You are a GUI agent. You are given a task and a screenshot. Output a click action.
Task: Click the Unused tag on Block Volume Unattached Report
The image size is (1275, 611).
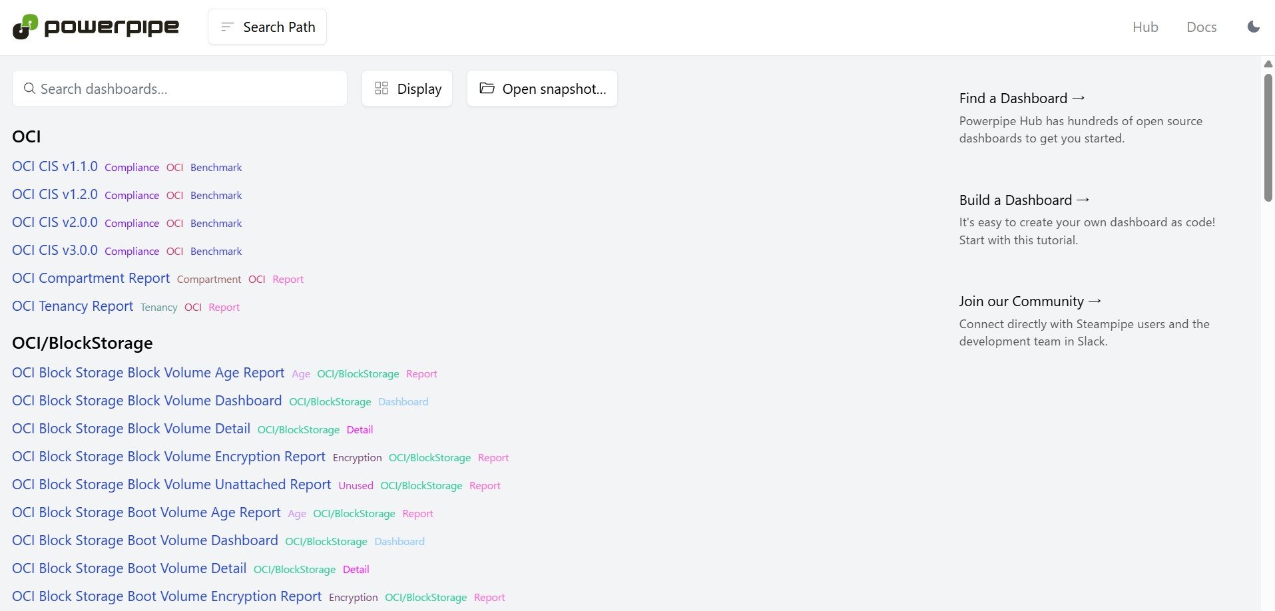tap(356, 486)
